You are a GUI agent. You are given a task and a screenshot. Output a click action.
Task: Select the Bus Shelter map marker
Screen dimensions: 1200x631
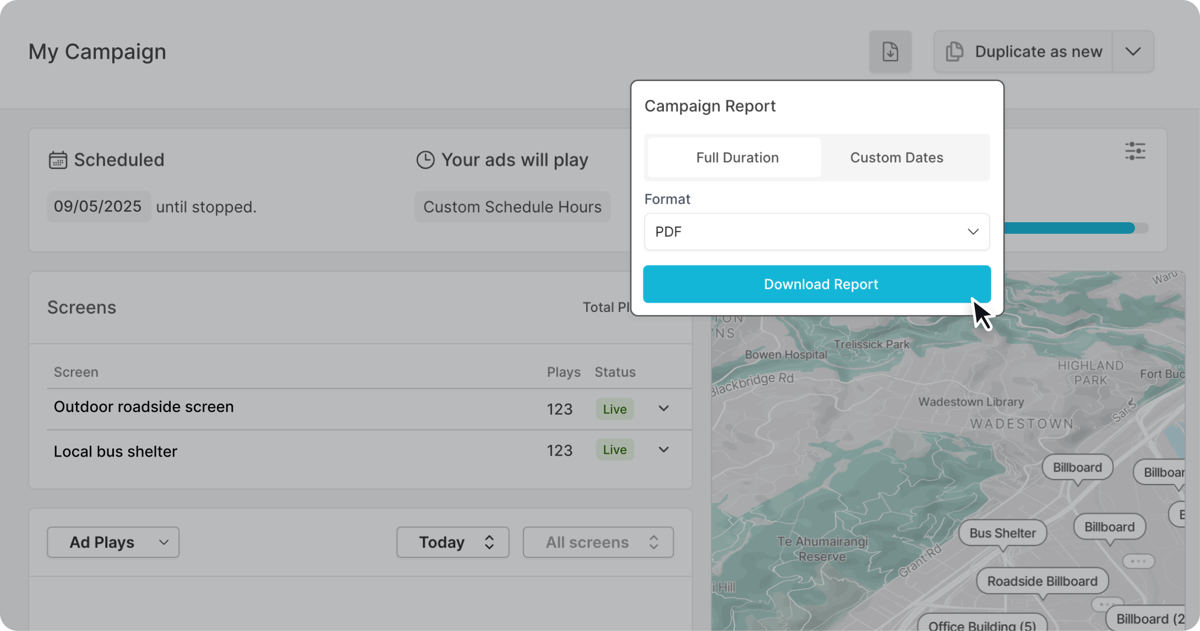pyautogui.click(x=1002, y=533)
